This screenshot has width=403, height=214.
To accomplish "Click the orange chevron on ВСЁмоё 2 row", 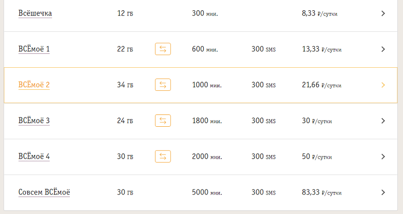I will (383, 85).
